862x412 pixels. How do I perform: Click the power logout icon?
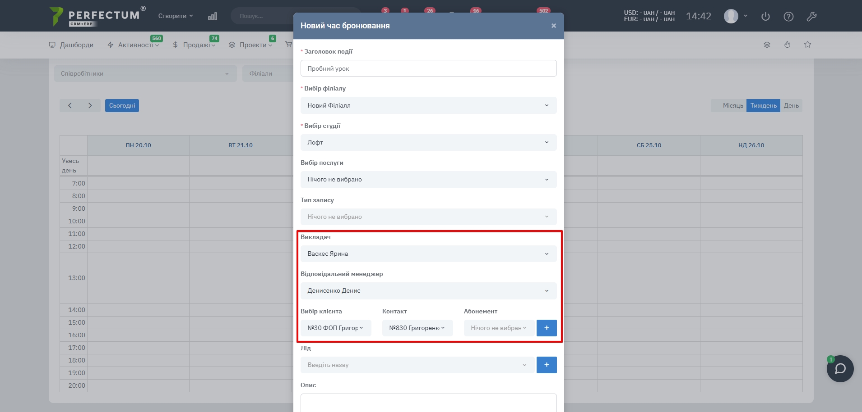[765, 17]
